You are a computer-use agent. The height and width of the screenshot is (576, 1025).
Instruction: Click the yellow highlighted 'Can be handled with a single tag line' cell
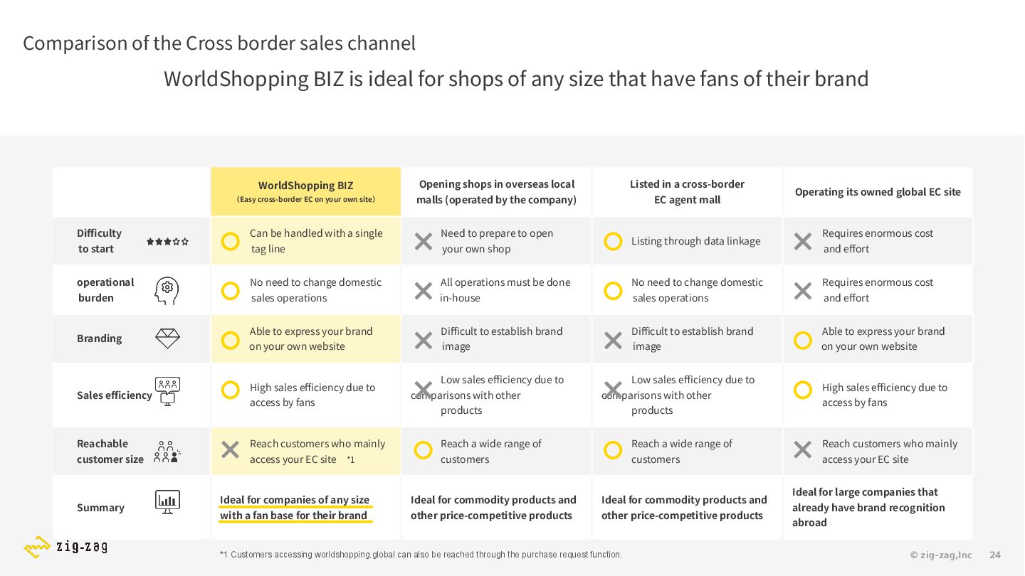click(306, 241)
